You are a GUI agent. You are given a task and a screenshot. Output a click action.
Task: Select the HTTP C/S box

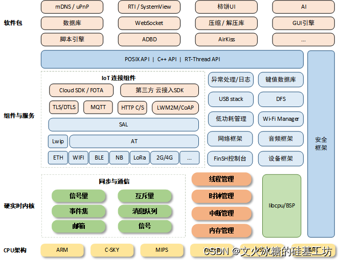(132, 108)
